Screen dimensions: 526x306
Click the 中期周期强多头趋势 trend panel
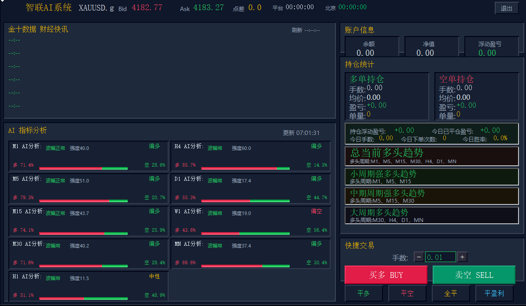tap(432, 196)
